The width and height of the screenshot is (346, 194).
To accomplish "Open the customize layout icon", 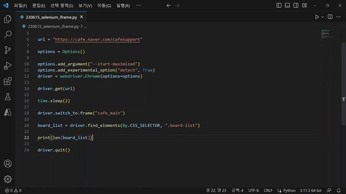I will 304,5.
